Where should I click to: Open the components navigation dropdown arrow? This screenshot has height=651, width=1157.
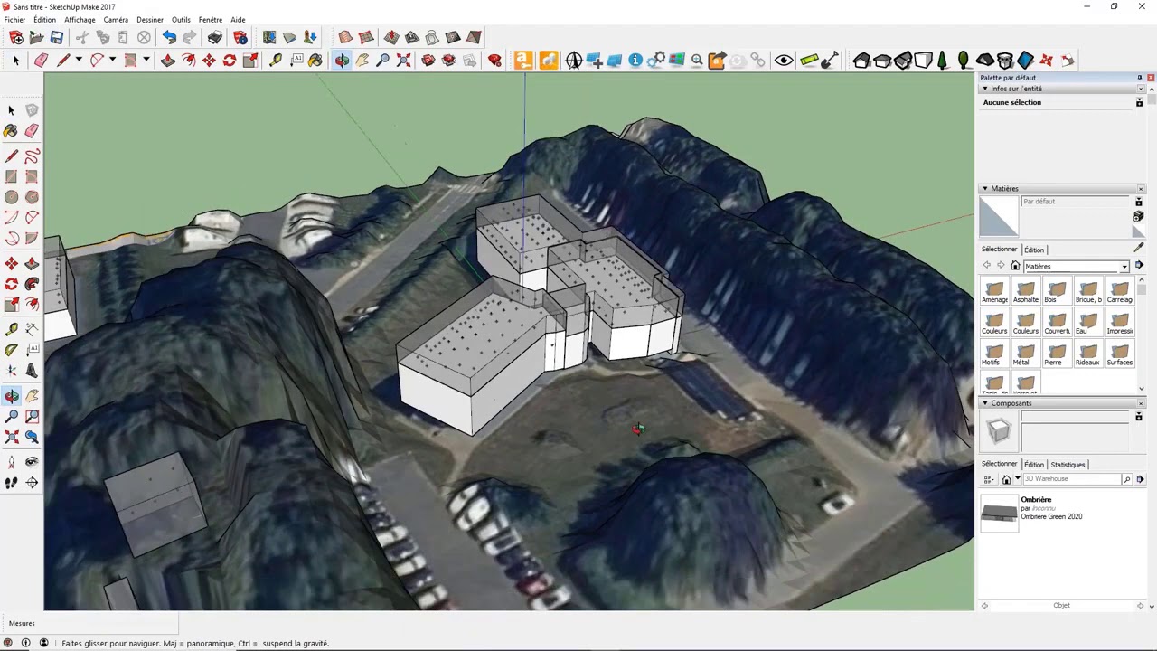(1017, 479)
